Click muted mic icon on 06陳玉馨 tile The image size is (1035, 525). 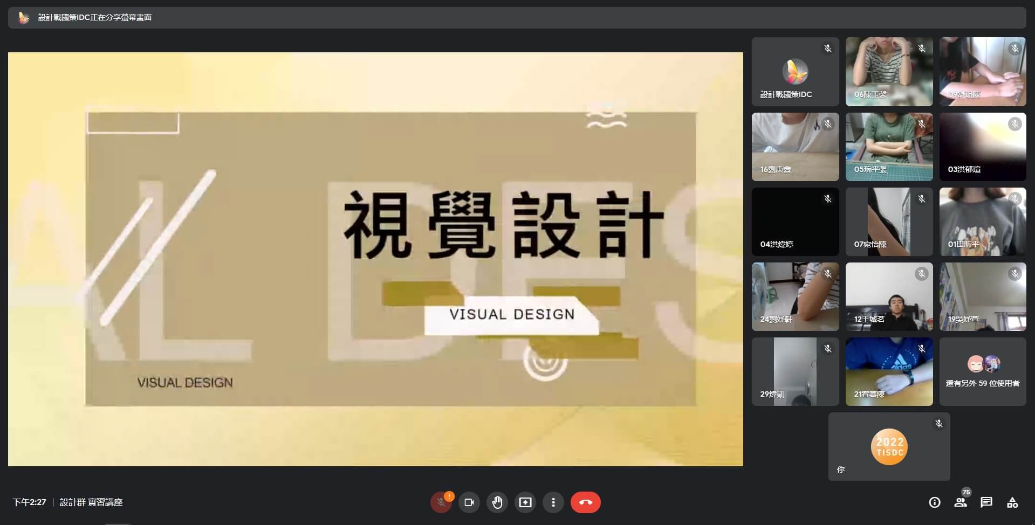coord(921,49)
